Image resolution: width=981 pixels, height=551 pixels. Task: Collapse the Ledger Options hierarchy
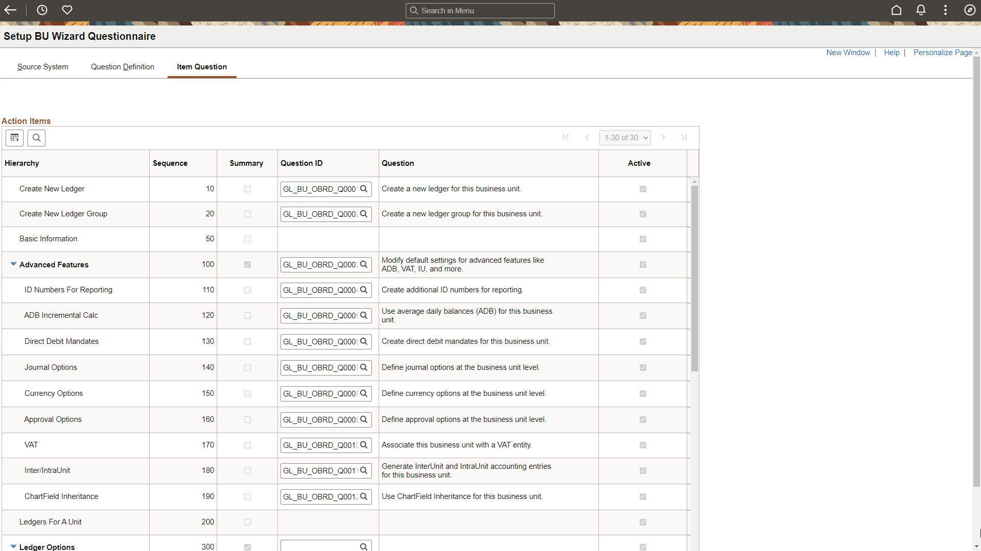coord(13,546)
